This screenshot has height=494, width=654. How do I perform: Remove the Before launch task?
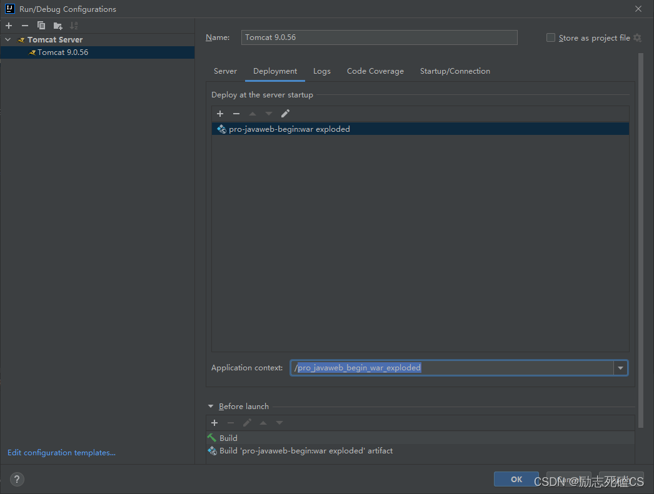231,423
